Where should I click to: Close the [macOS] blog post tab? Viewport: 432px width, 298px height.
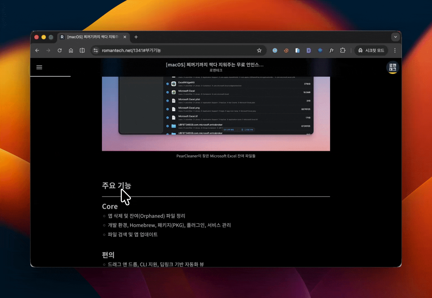125,37
